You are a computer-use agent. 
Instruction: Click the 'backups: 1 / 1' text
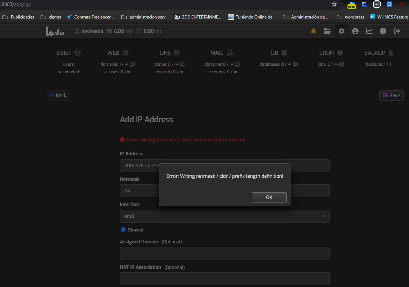[379, 64]
